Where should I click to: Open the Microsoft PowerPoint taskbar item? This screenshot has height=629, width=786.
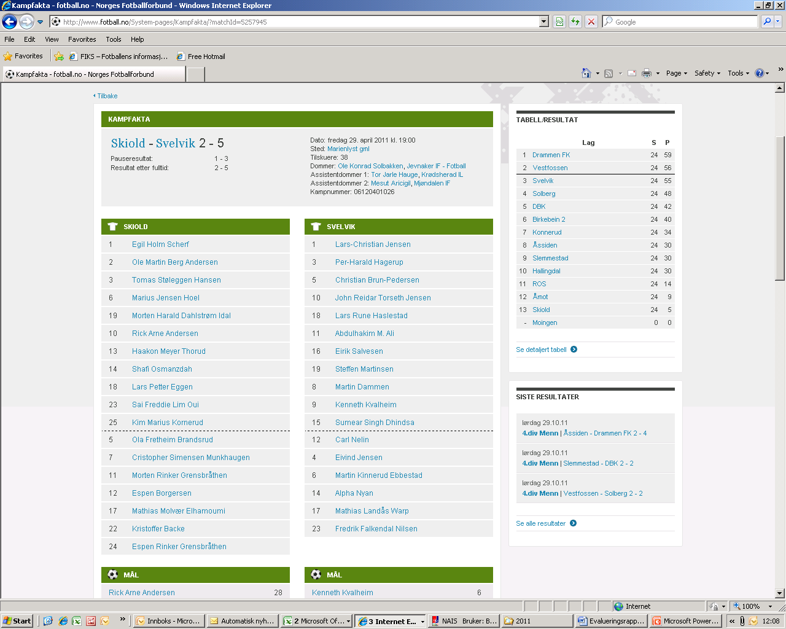coord(685,621)
